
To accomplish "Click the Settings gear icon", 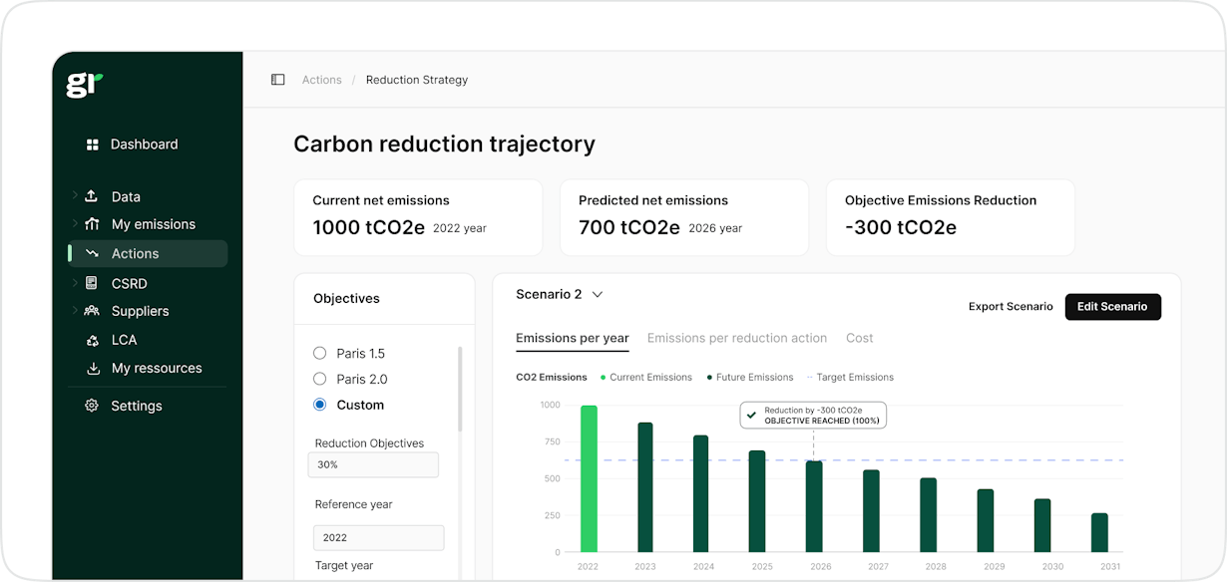I will tap(92, 406).
